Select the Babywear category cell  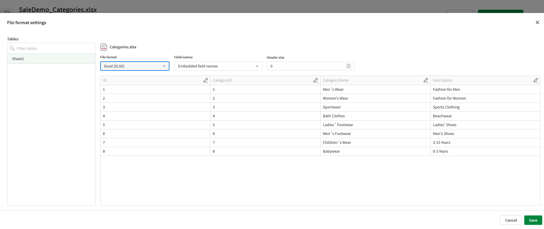click(x=331, y=151)
